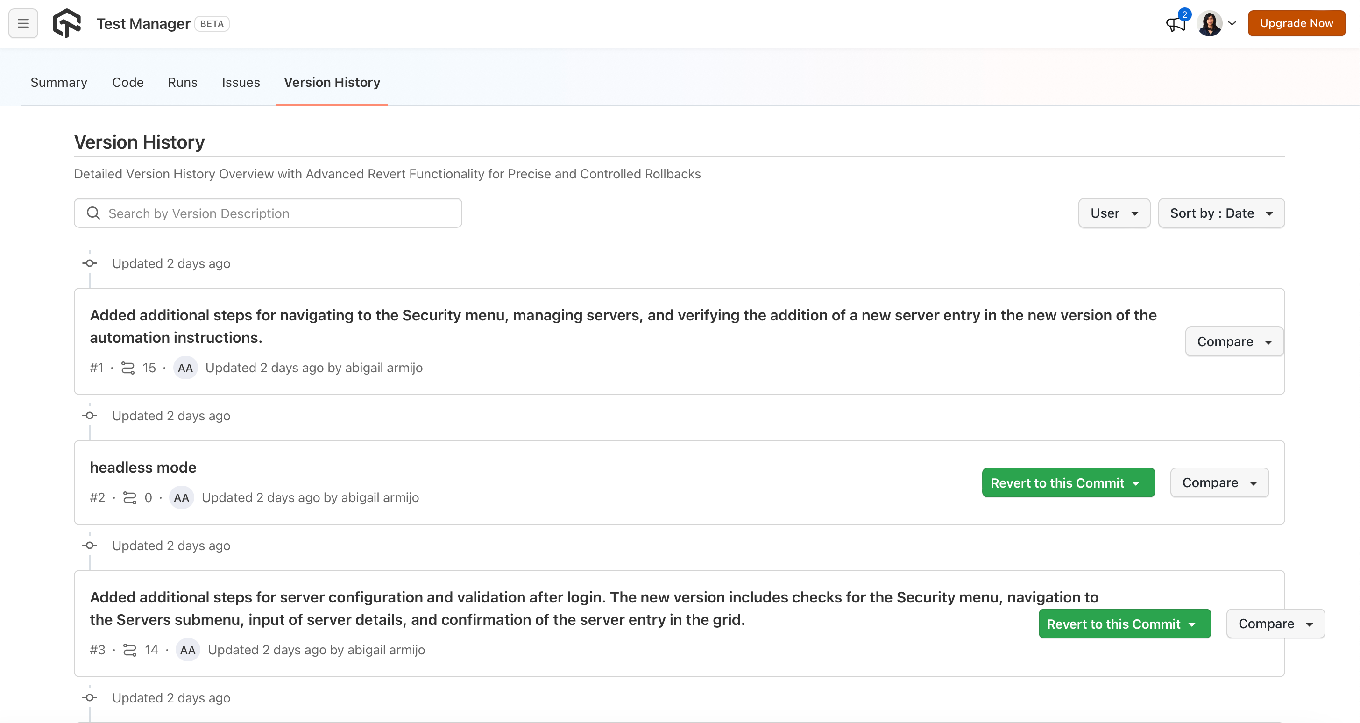Click the steps icon next to 15
The image size is (1360, 723).
coord(128,368)
